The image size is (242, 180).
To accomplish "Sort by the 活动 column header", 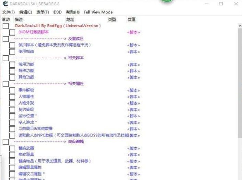I will pos(6,19).
